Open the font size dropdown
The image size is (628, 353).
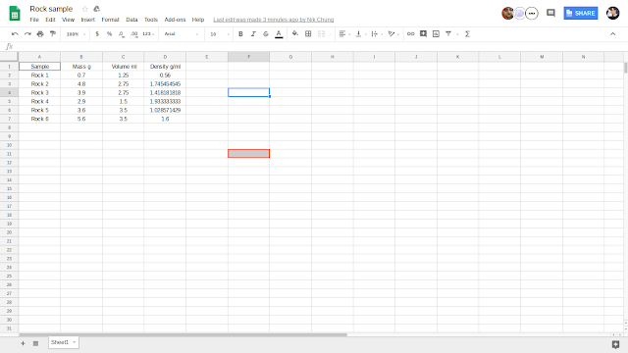tap(220, 34)
